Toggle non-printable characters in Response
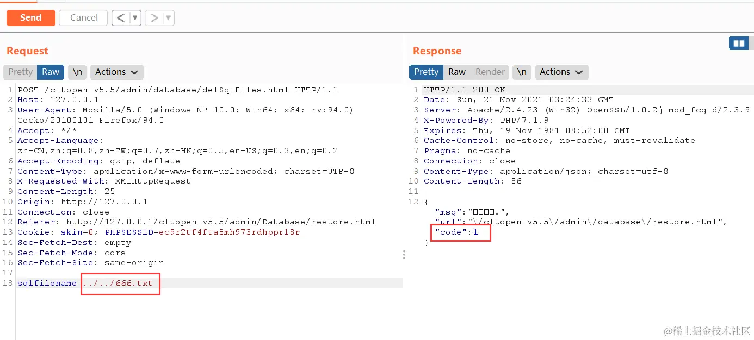 522,72
